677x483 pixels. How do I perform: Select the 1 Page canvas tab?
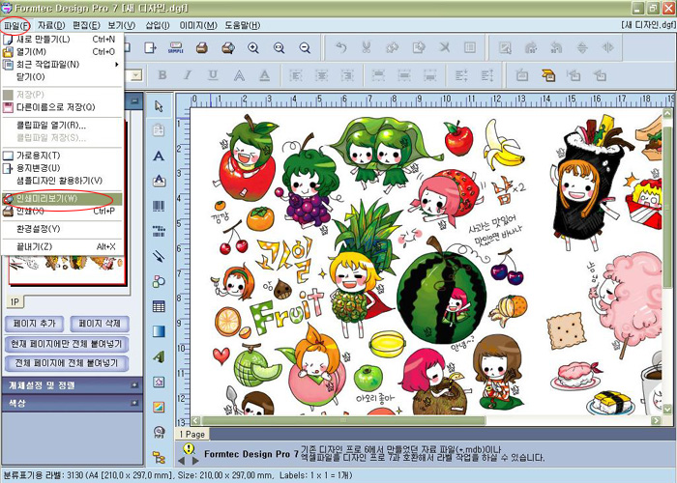click(192, 435)
